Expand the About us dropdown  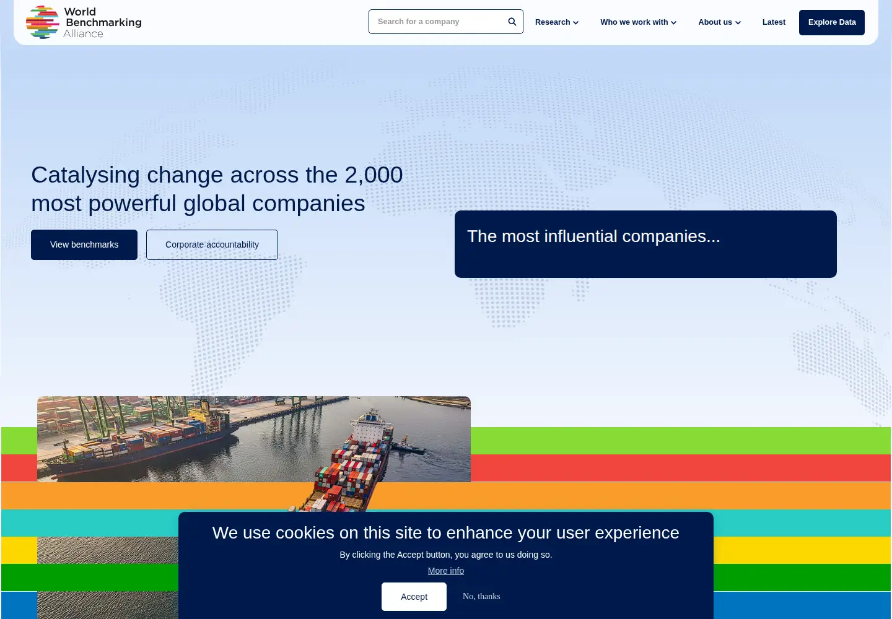coord(719,22)
